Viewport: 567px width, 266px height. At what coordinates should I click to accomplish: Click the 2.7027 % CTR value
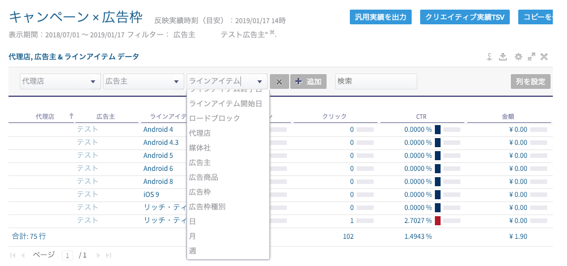[418, 220]
